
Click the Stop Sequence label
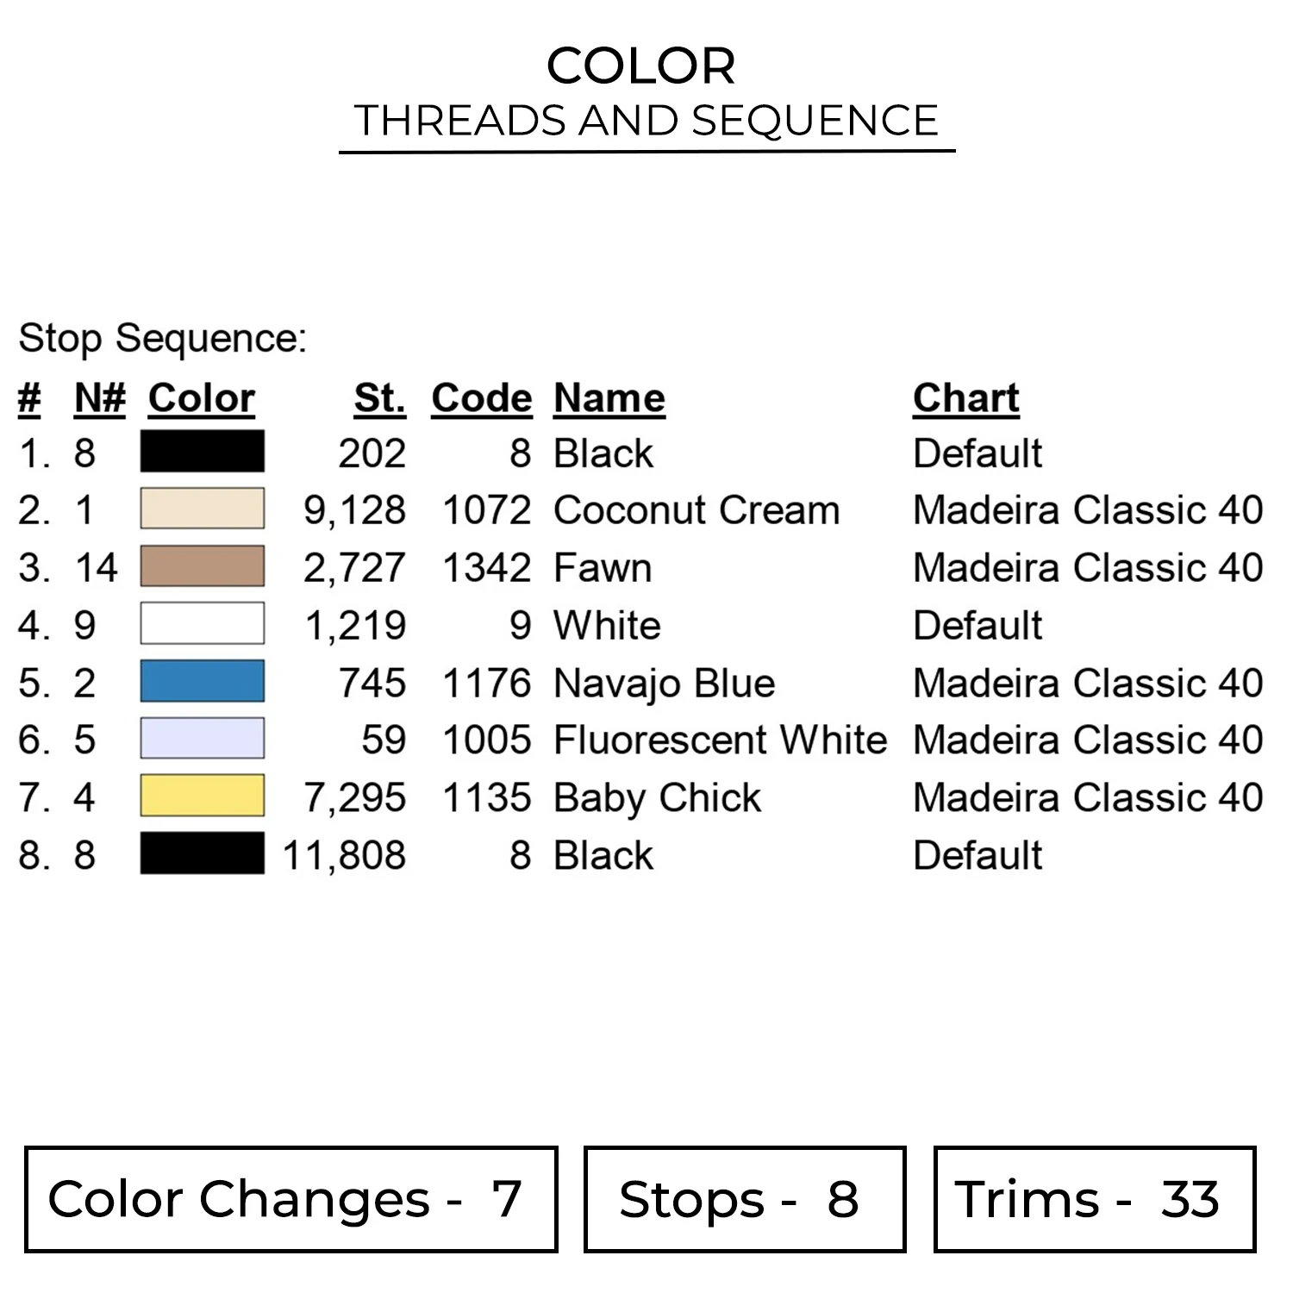163,338
